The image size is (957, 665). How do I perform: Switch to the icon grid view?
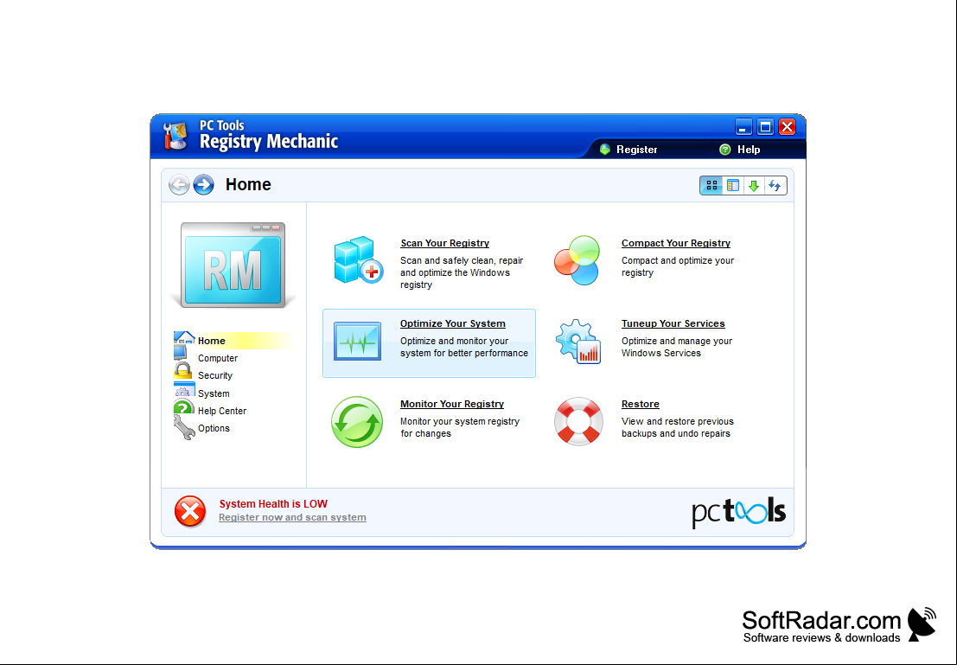pos(711,185)
